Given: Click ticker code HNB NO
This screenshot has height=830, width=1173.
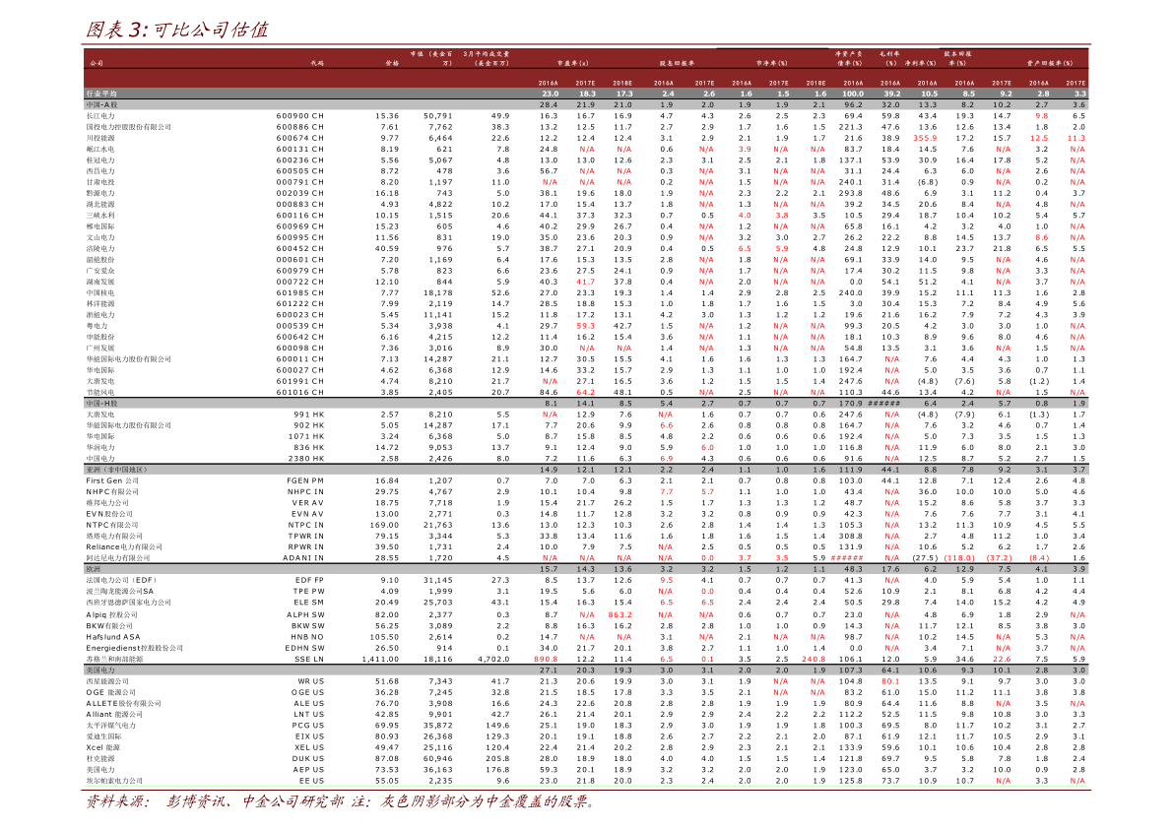Looking at the screenshot, I should 307,637.
